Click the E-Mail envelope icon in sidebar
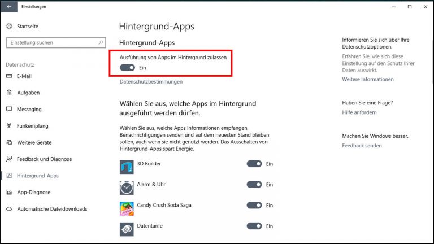 (x=9, y=76)
